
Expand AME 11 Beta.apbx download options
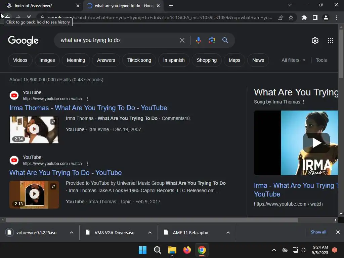click(228, 232)
